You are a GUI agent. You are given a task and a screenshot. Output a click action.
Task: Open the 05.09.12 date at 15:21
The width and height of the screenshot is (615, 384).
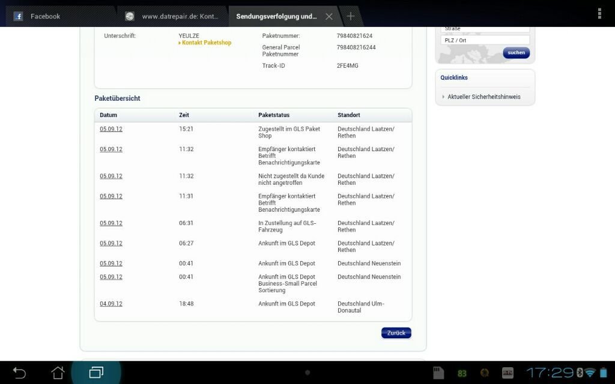point(111,129)
